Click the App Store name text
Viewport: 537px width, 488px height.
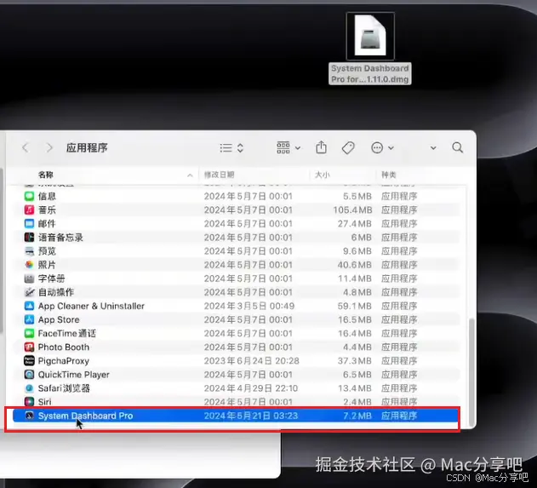coord(59,319)
